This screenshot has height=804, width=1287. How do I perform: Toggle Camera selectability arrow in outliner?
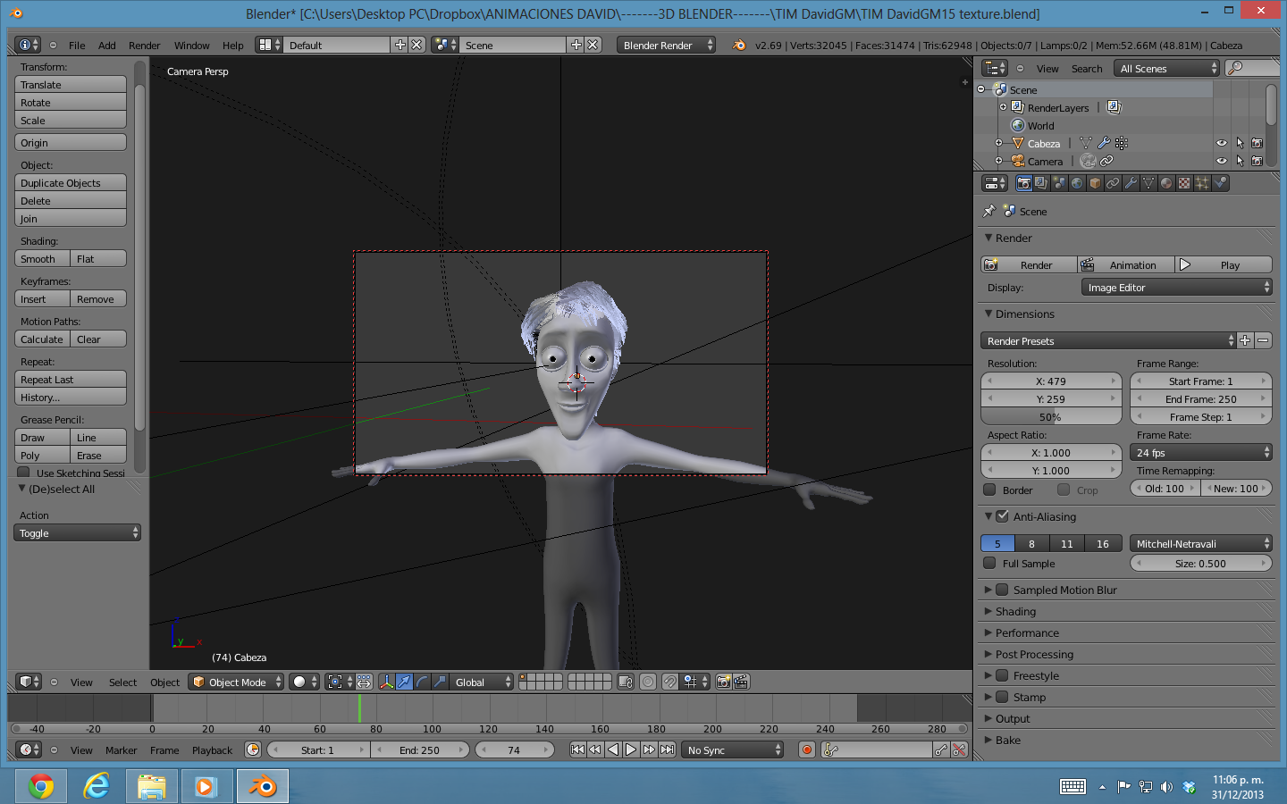(1240, 161)
